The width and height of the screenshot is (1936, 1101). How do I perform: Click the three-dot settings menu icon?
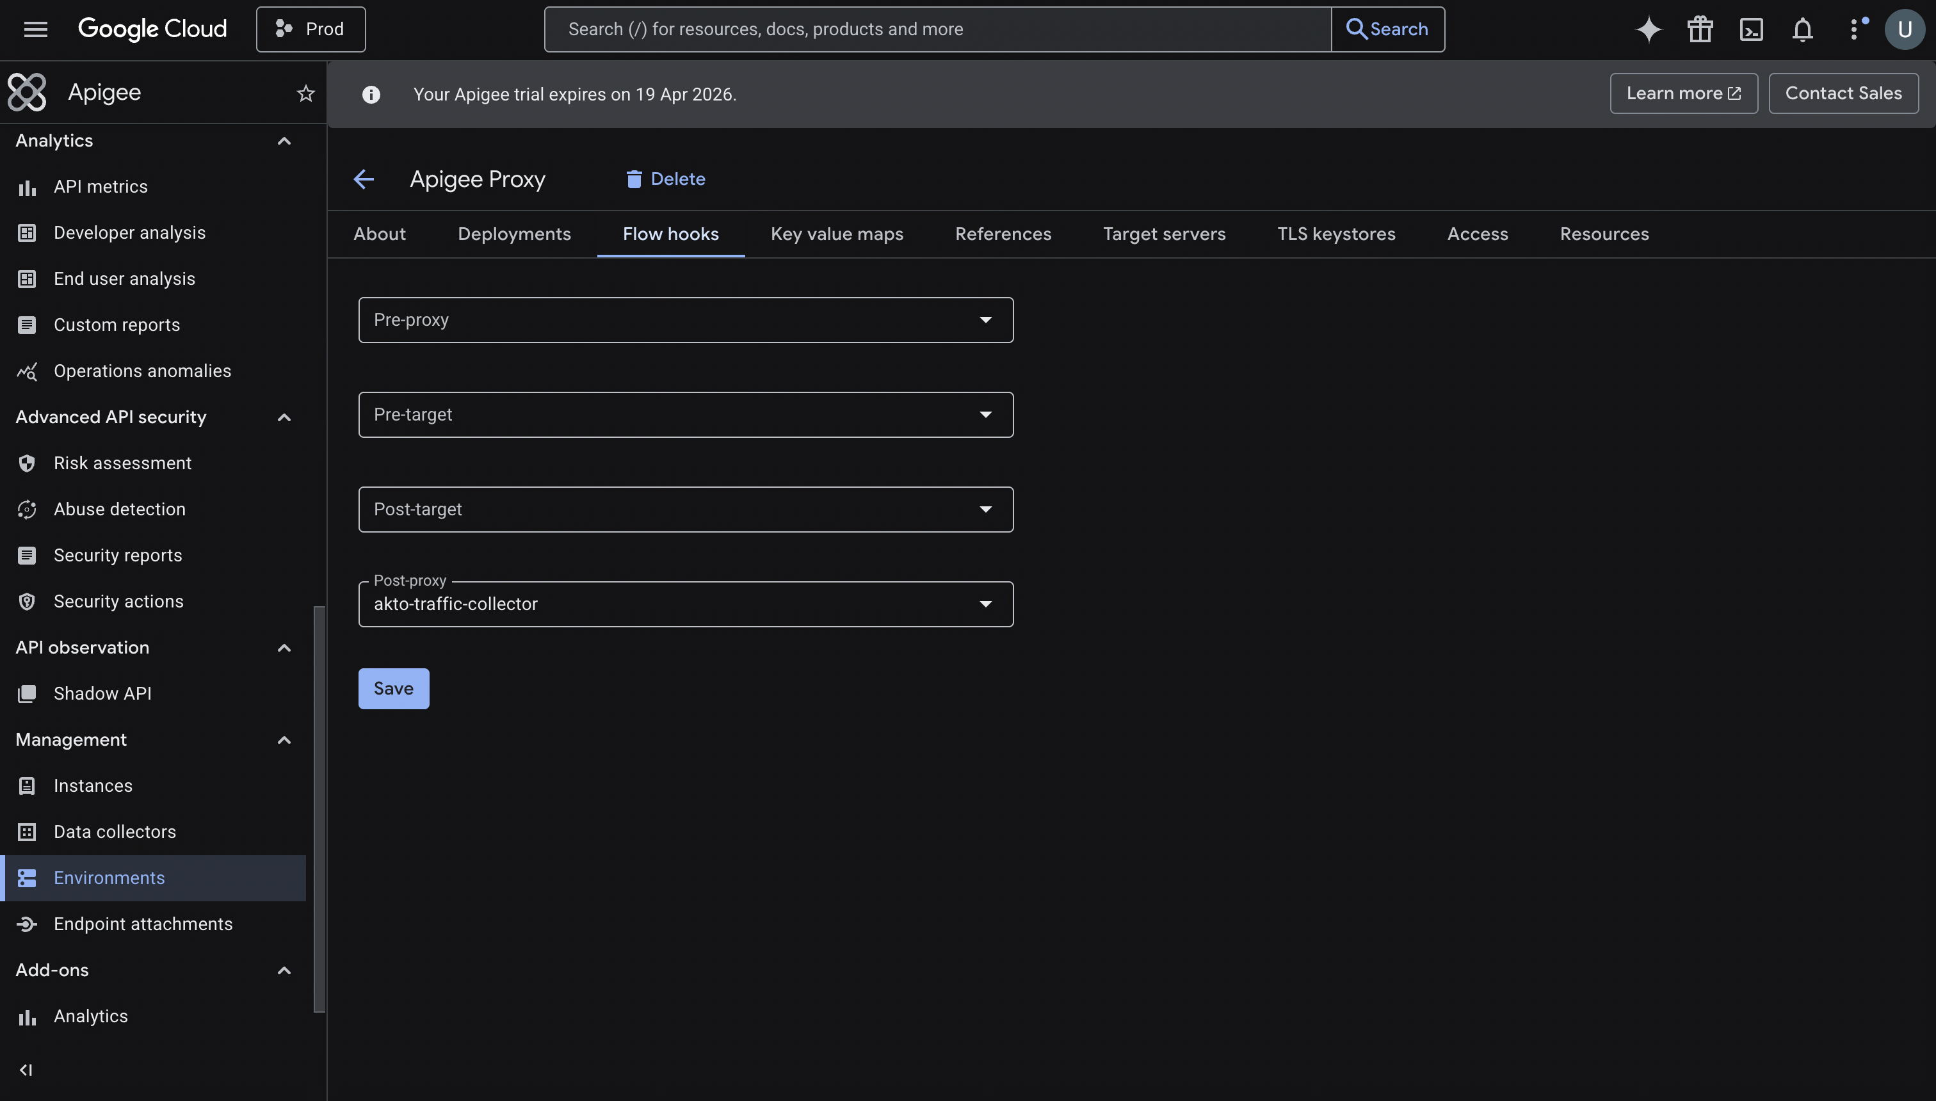pos(1853,29)
